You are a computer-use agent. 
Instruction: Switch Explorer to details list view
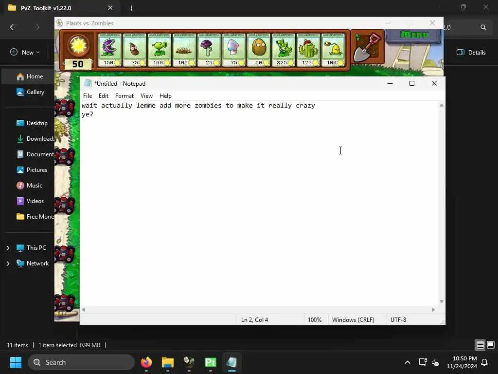[480, 345]
